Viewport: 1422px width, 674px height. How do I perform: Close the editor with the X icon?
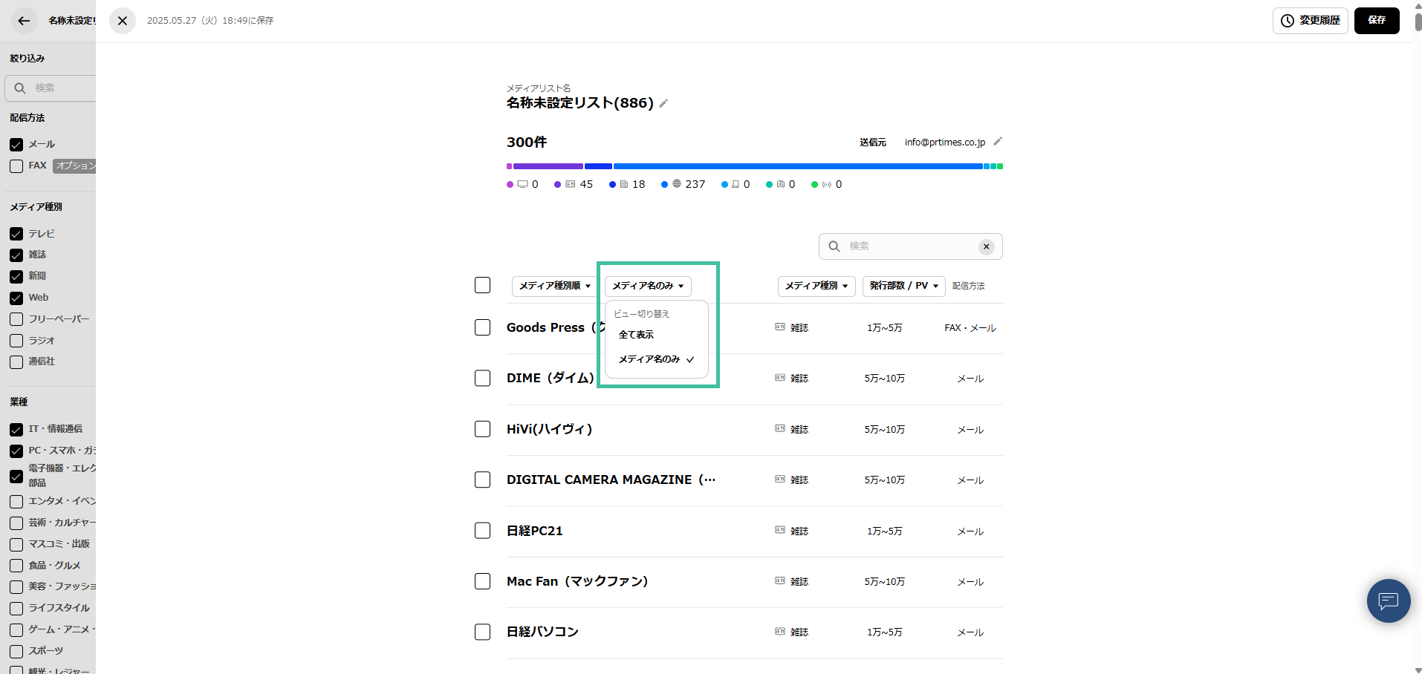pyautogui.click(x=123, y=21)
